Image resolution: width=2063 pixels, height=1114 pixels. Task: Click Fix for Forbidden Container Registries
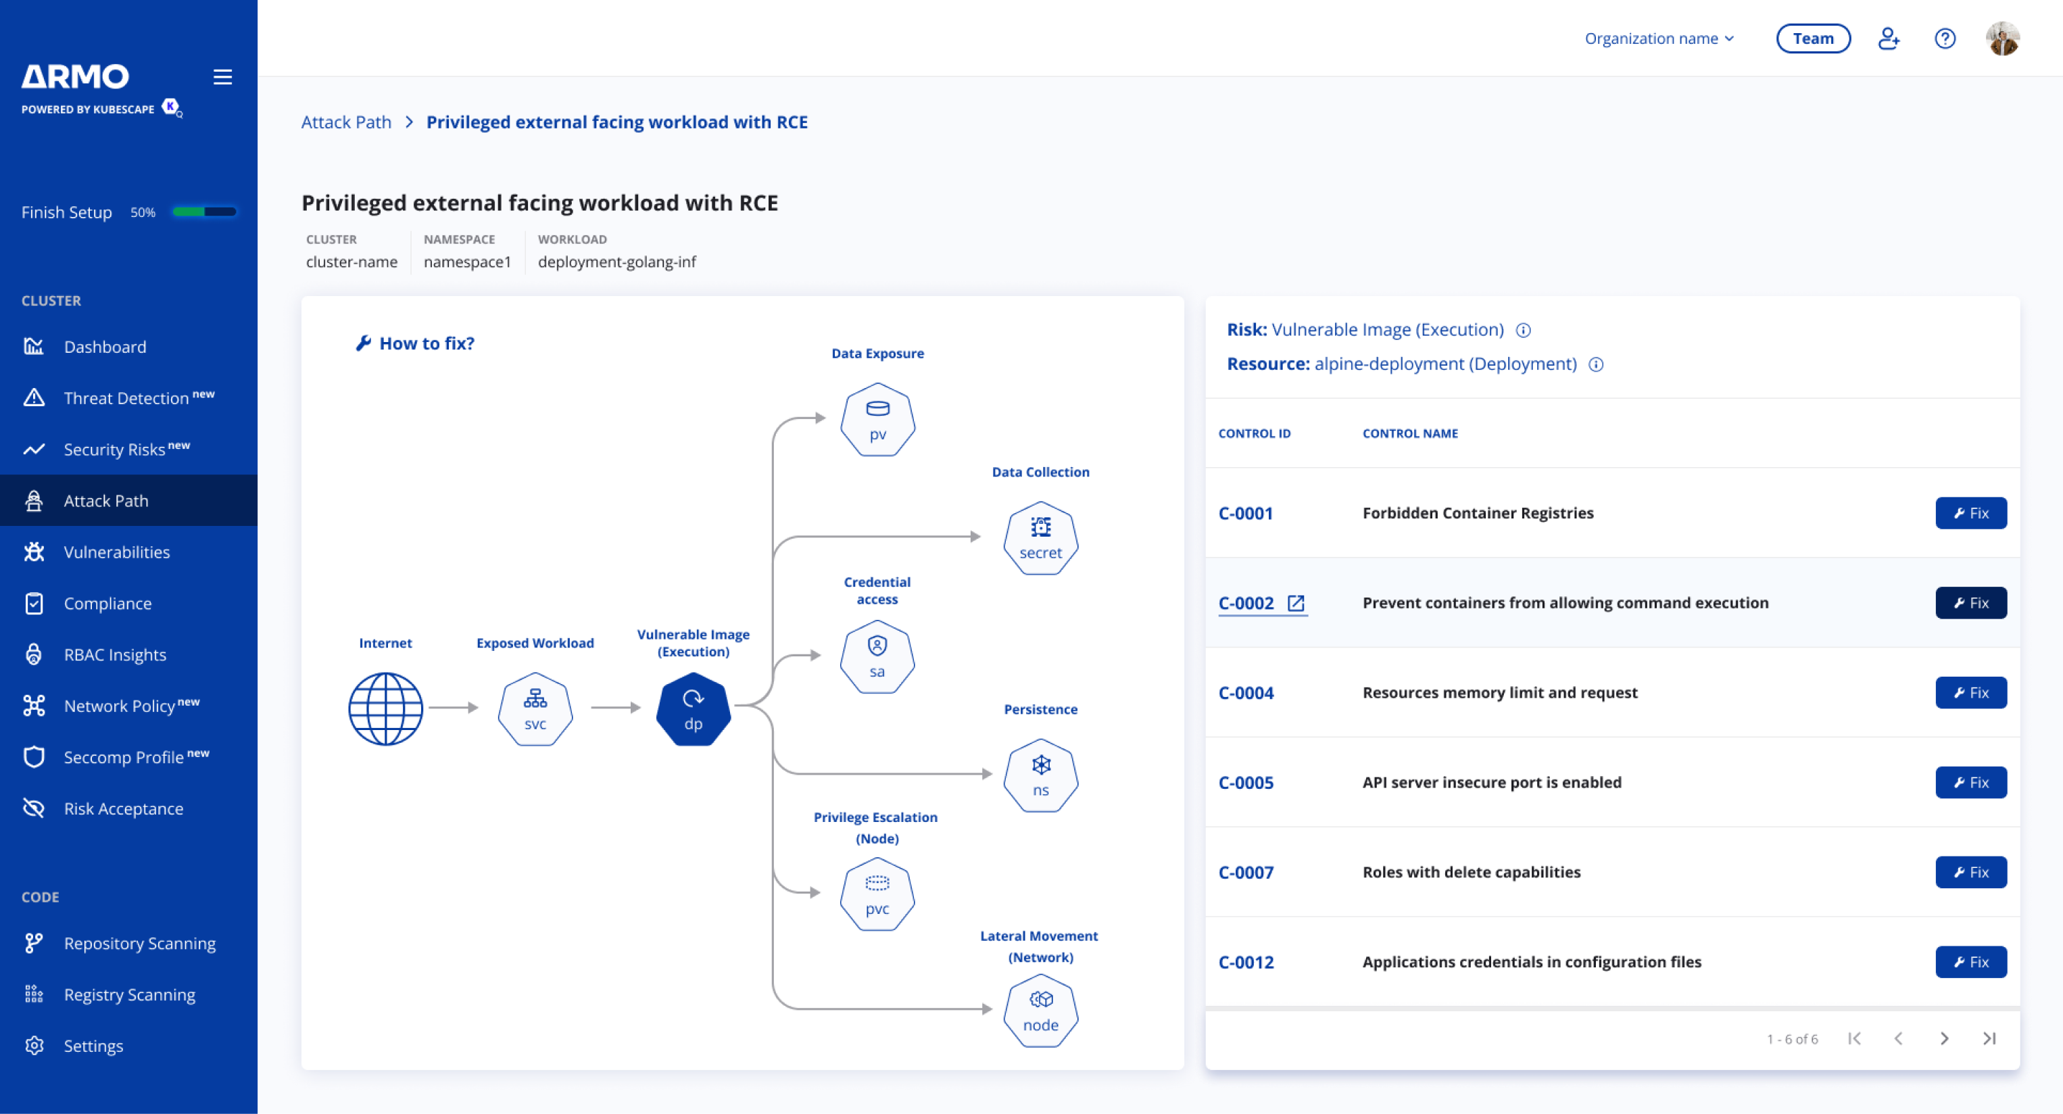[x=1971, y=513]
